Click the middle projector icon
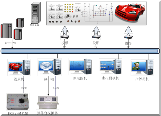161x116 pixels. pyautogui.click(x=96, y=37)
